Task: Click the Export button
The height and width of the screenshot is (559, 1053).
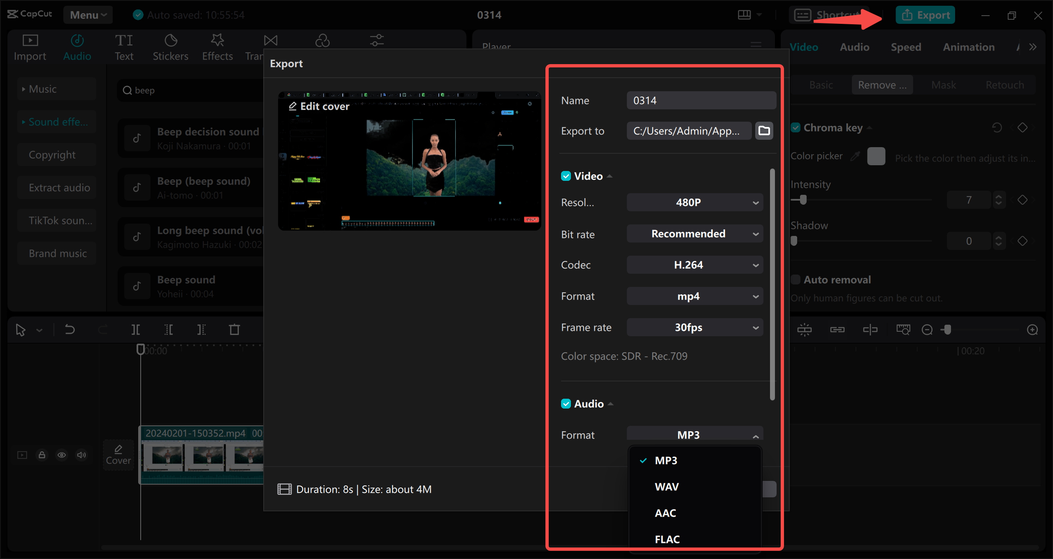Action: pyautogui.click(x=925, y=14)
